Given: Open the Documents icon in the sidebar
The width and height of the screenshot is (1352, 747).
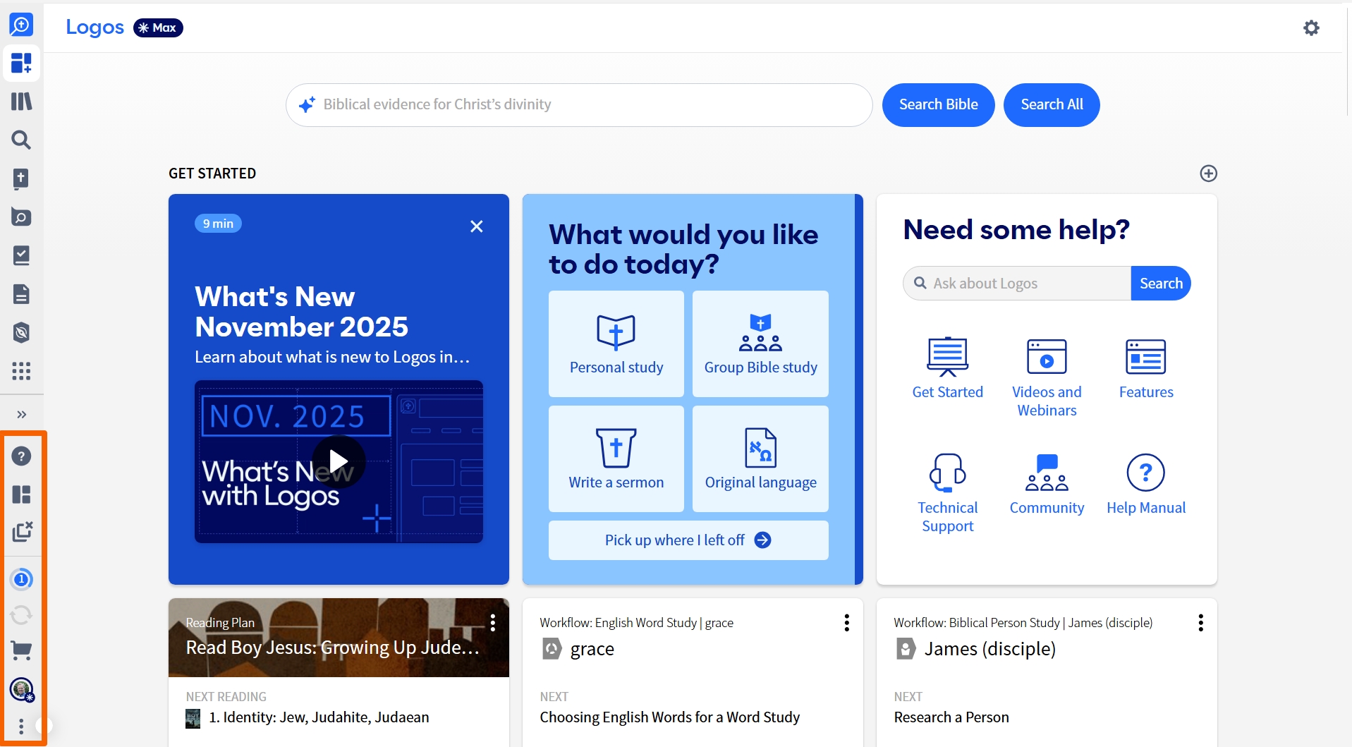Looking at the screenshot, I should 21,294.
